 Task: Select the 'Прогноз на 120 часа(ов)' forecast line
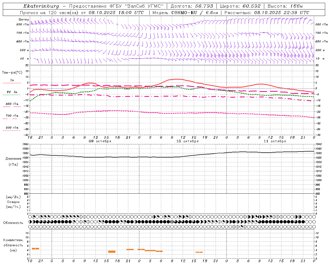tap(49, 13)
